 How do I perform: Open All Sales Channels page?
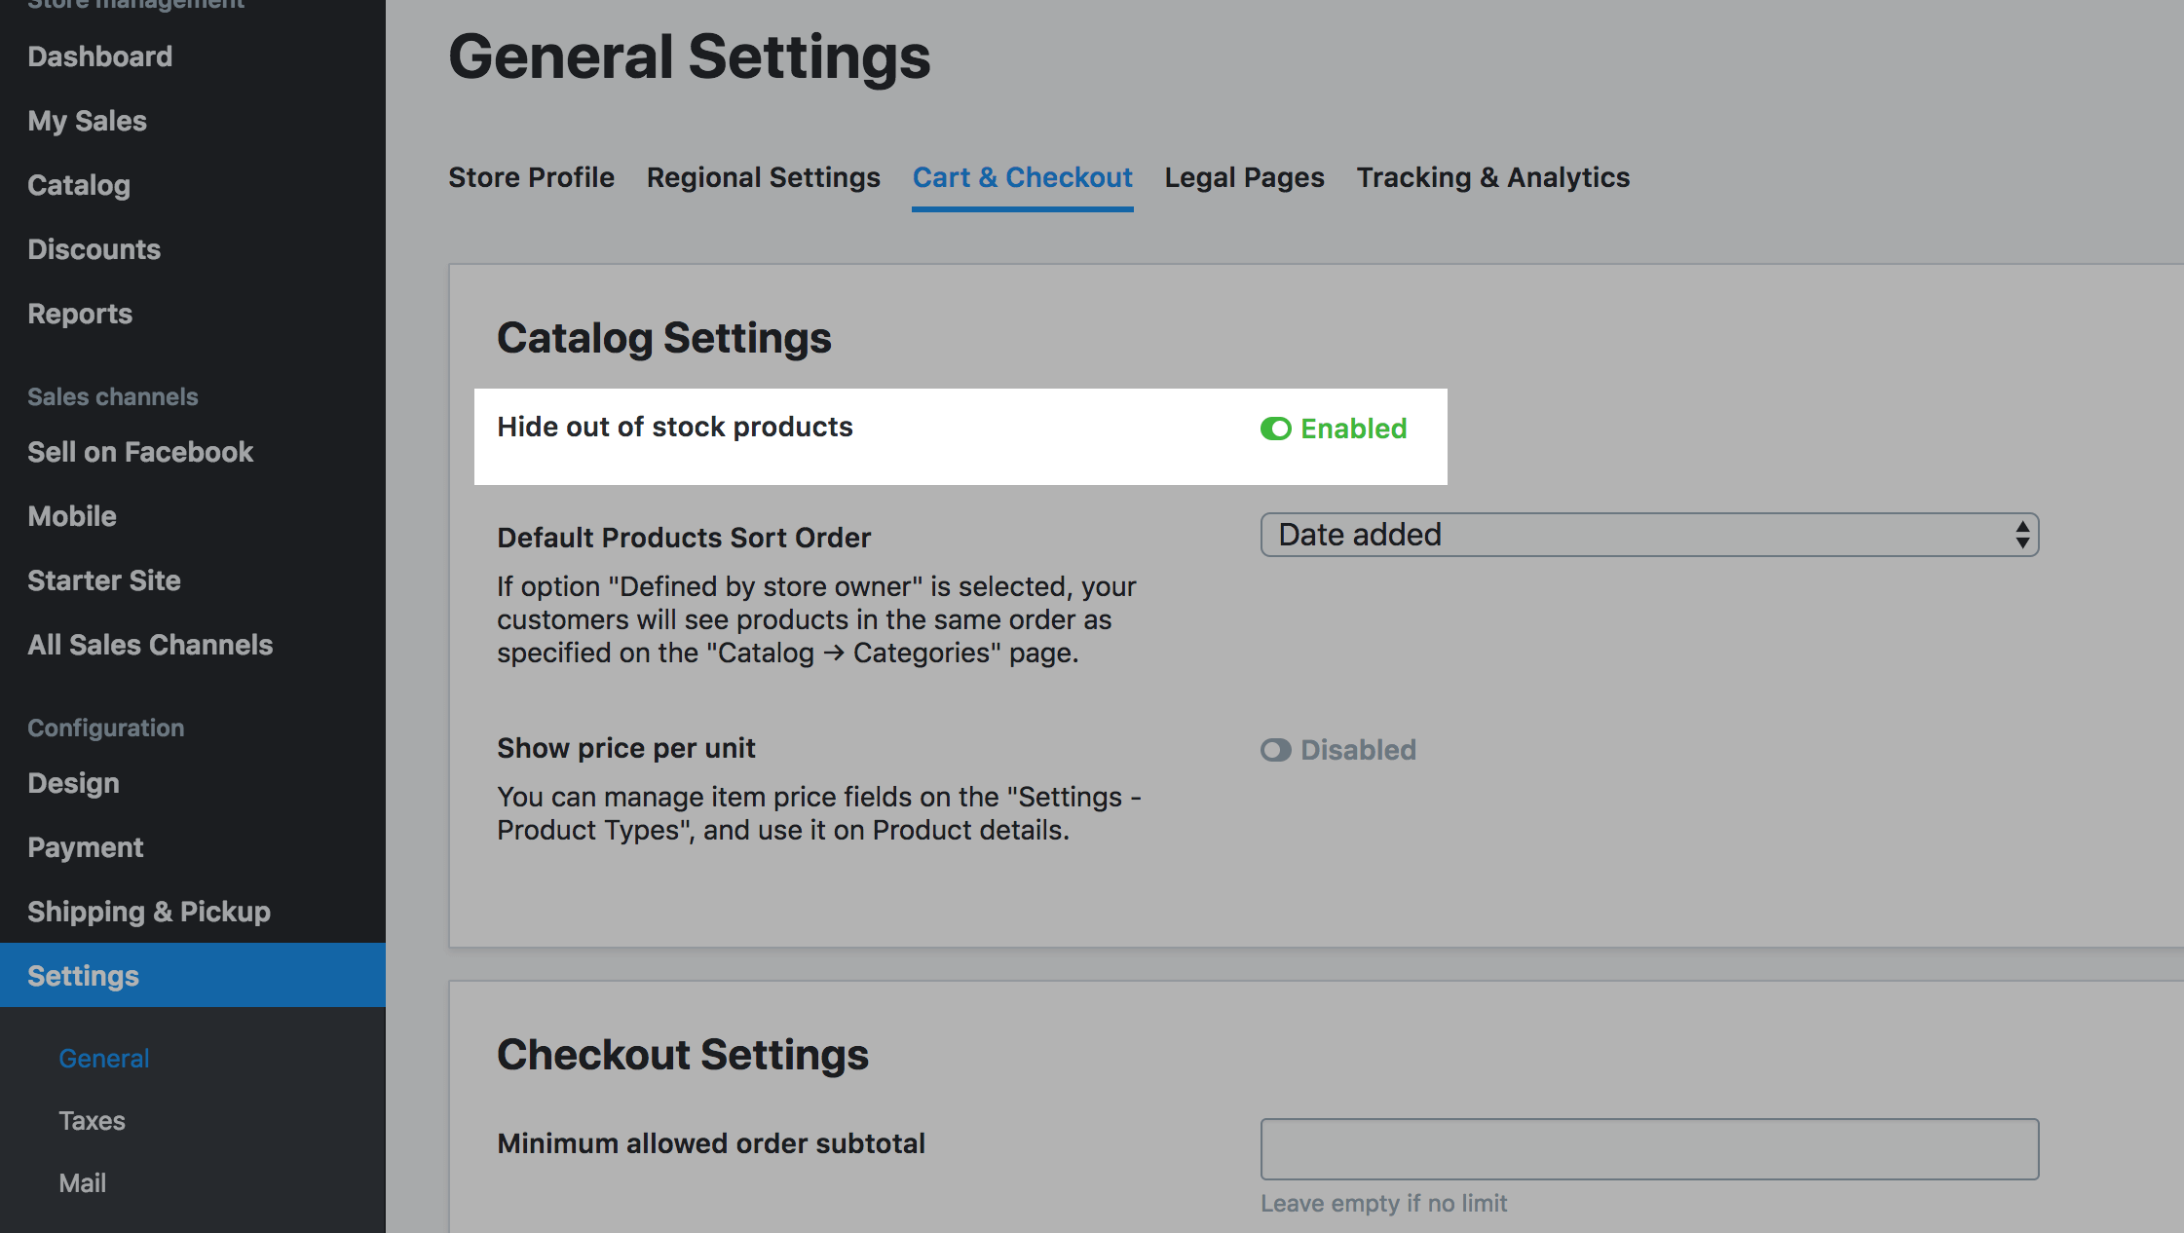coord(150,645)
